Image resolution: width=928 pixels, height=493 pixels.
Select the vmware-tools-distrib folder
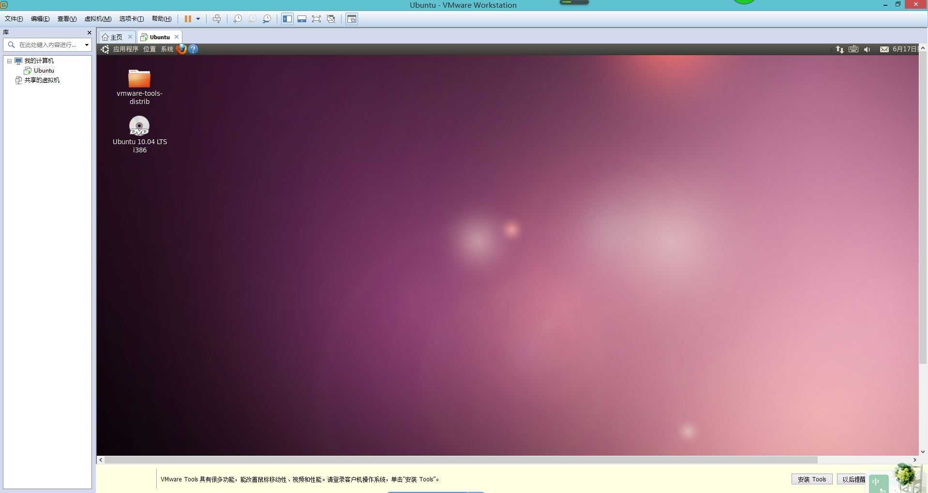click(139, 87)
